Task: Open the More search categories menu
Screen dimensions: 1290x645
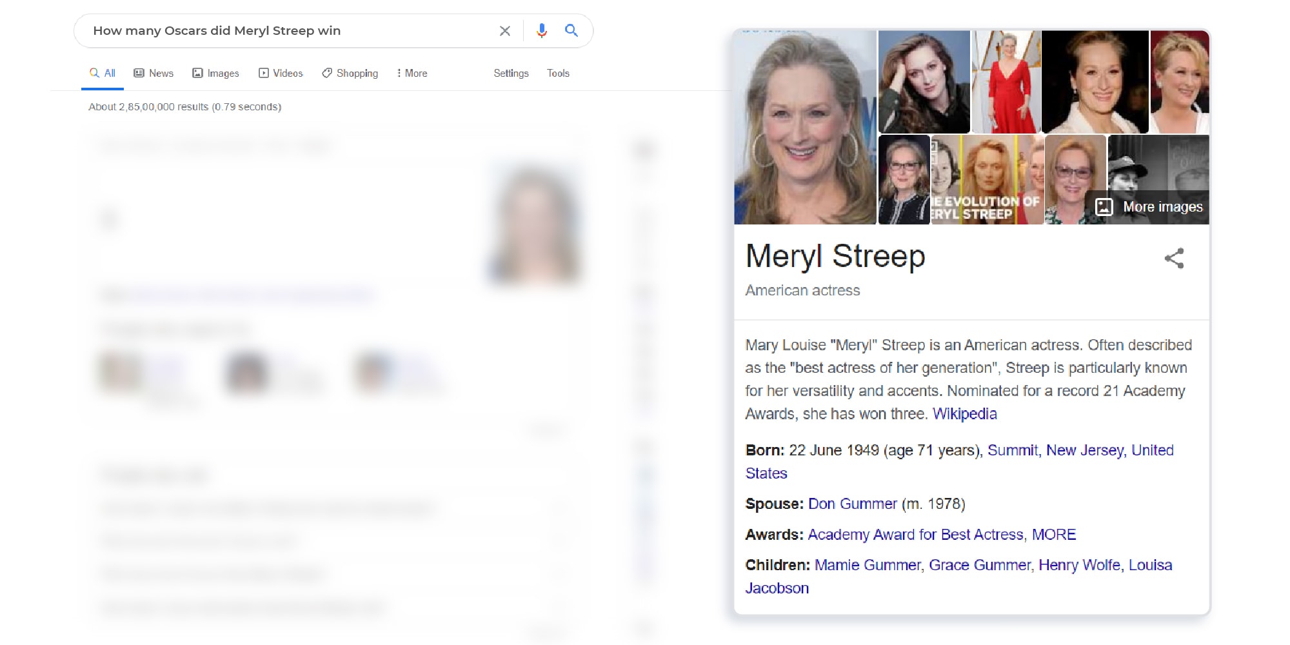Action: 412,74
